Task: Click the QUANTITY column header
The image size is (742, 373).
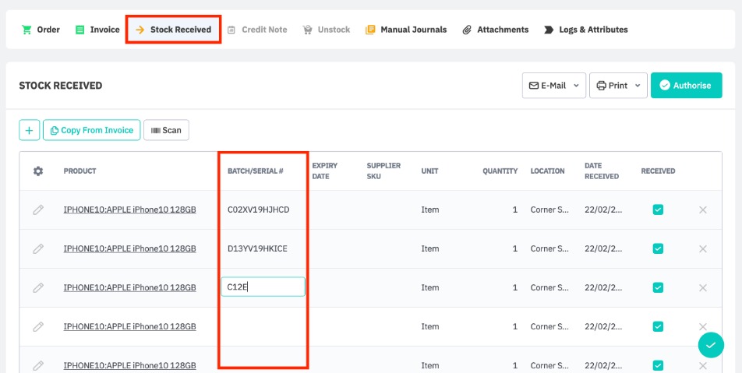Action: pos(500,171)
